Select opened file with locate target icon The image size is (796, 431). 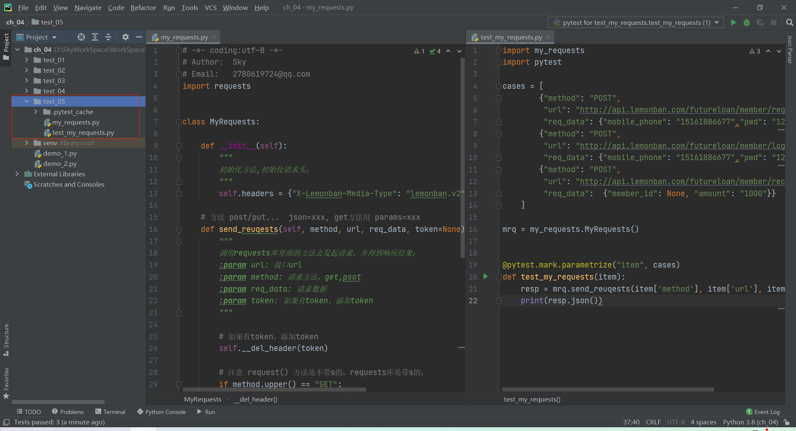pos(81,37)
